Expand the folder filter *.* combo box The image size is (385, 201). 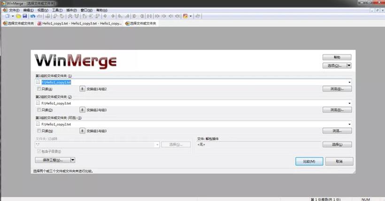[x=157, y=145]
